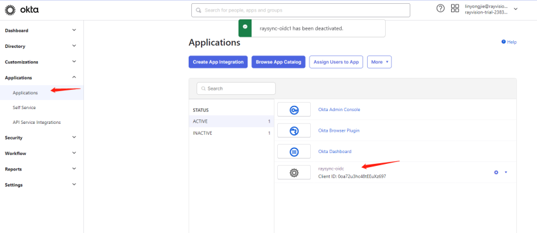Click the applications list Search field

click(x=236, y=88)
